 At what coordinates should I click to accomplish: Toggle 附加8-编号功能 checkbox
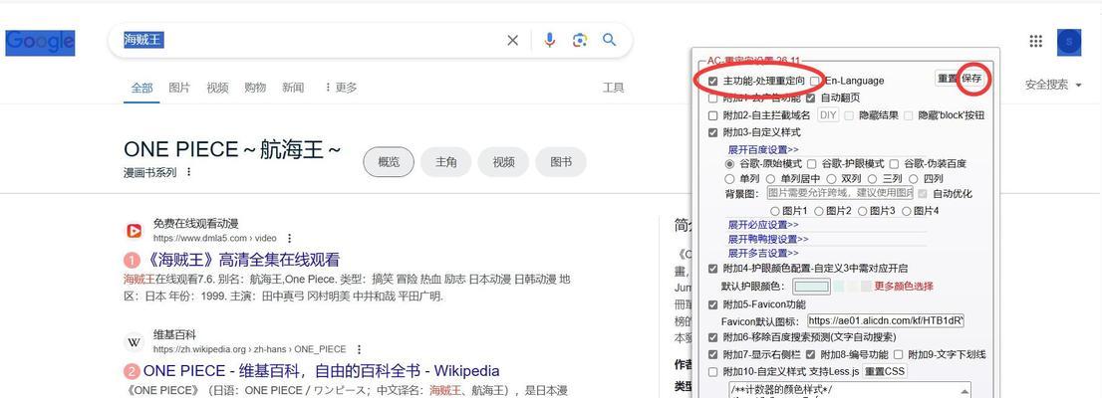[810, 355]
